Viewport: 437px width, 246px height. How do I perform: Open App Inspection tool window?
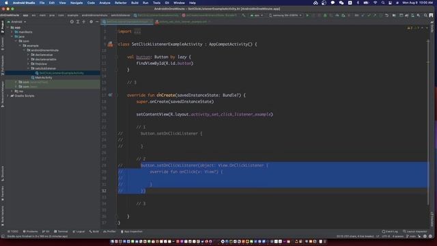tap(132, 232)
